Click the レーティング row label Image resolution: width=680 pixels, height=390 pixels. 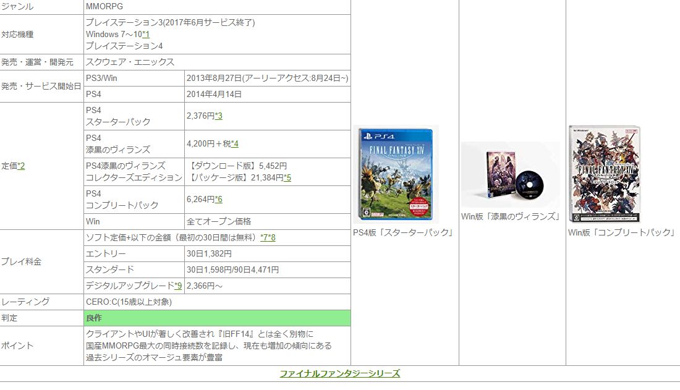click(x=25, y=302)
